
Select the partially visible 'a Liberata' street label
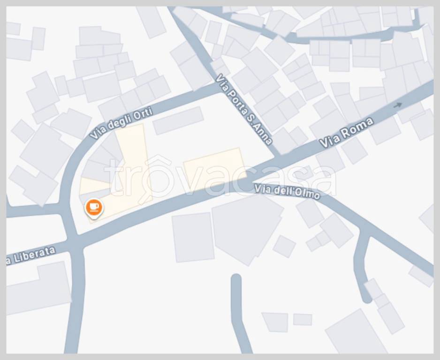pyautogui.click(x=31, y=255)
